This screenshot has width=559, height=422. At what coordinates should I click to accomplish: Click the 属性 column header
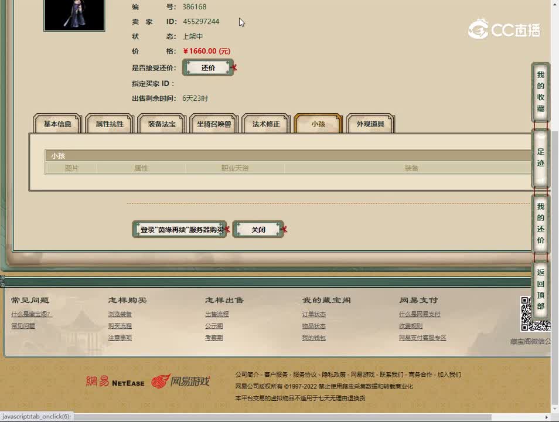[141, 168]
